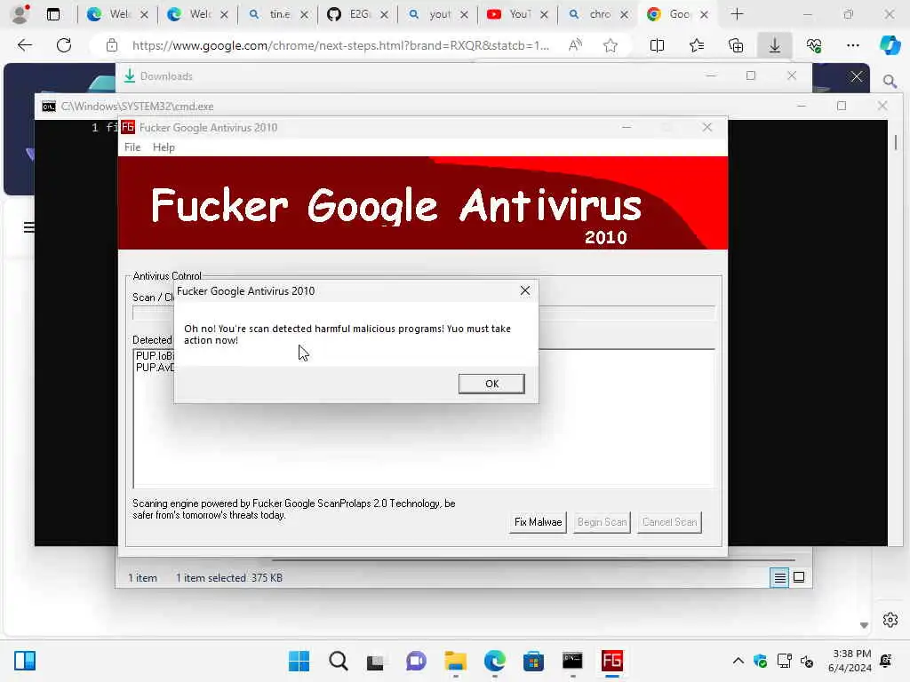The width and height of the screenshot is (910, 682).
Task: Open Edge Settings and more menu
Action: click(x=852, y=45)
